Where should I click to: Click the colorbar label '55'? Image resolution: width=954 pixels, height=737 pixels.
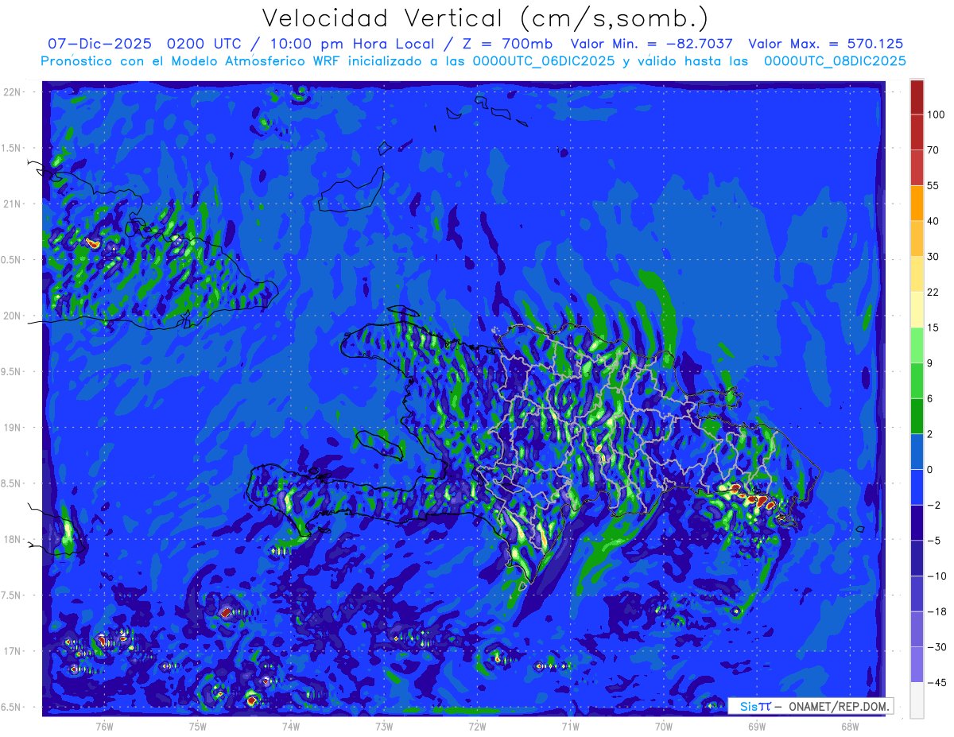point(934,185)
